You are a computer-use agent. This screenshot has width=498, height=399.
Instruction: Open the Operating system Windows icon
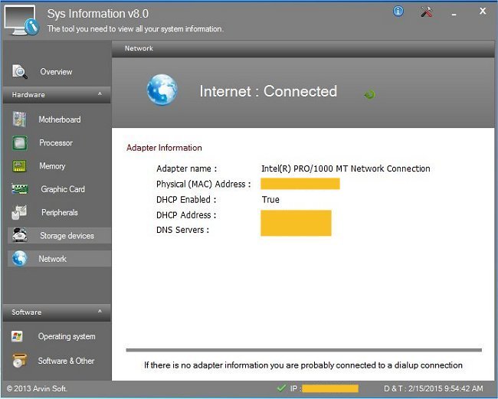pyautogui.click(x=20, y=336)
